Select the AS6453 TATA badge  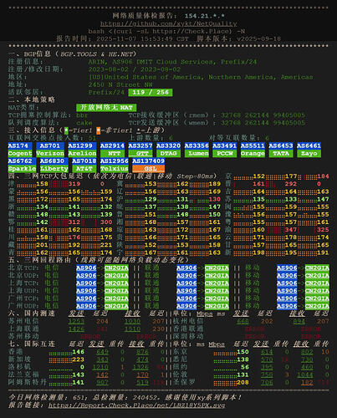click(281, 150)
